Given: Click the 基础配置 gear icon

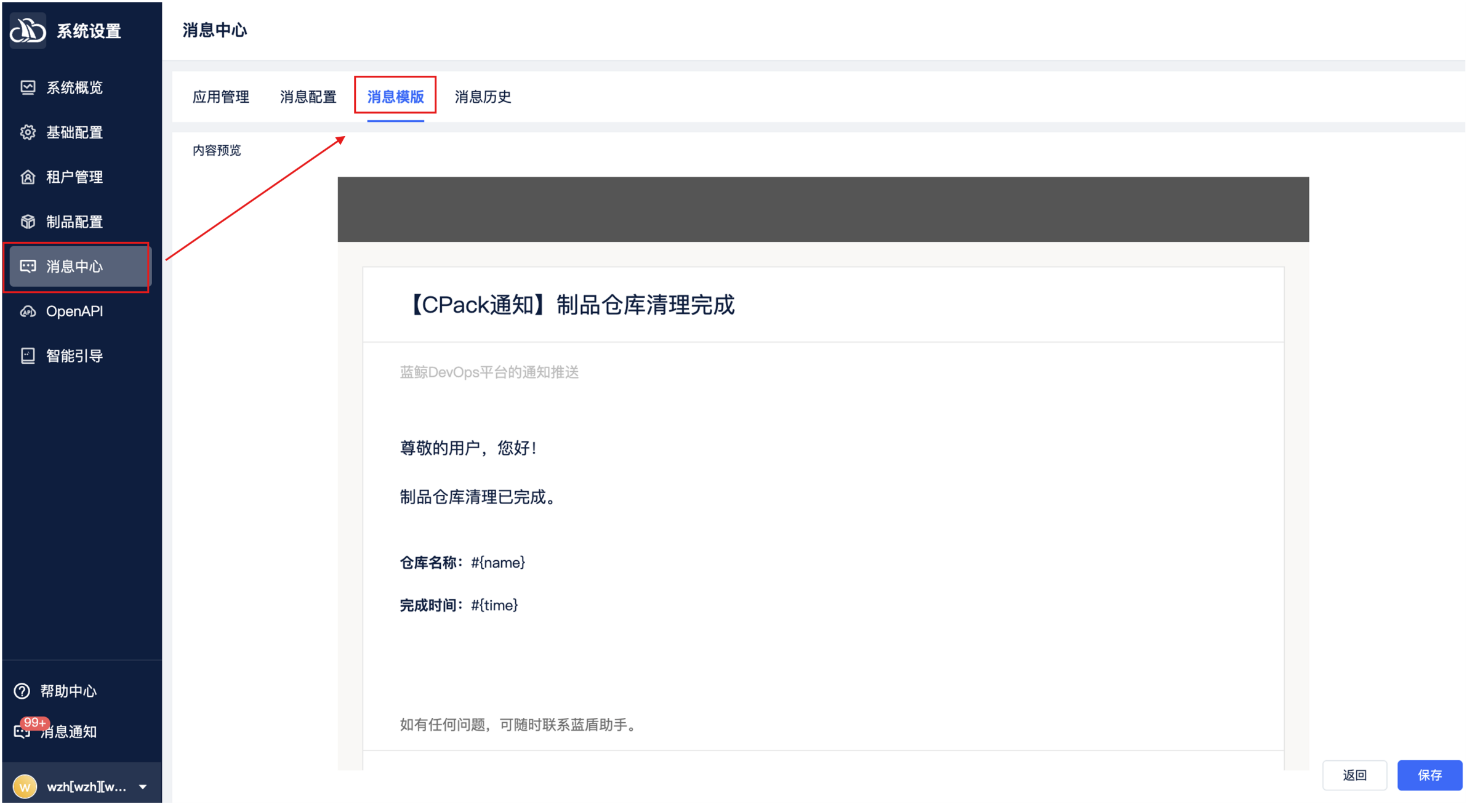Looking at the screenshot, I should tap(28, 132).
